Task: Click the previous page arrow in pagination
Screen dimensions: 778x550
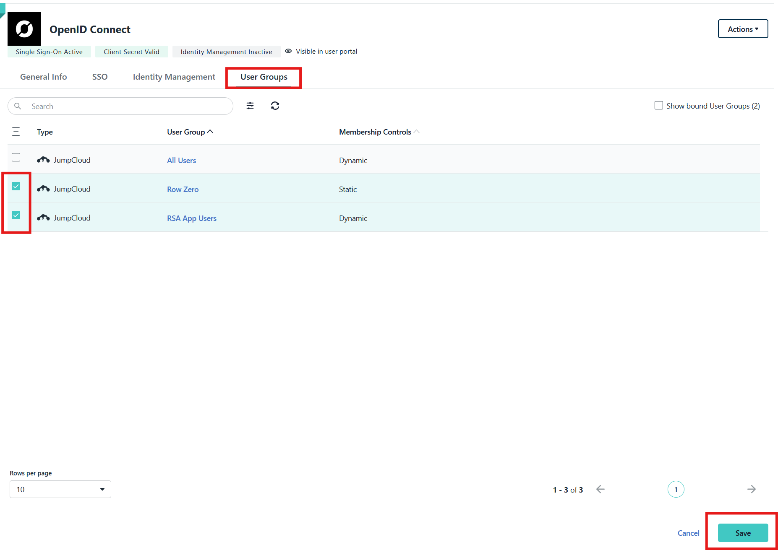Action: pyautogui.click(x=600, y=489)
